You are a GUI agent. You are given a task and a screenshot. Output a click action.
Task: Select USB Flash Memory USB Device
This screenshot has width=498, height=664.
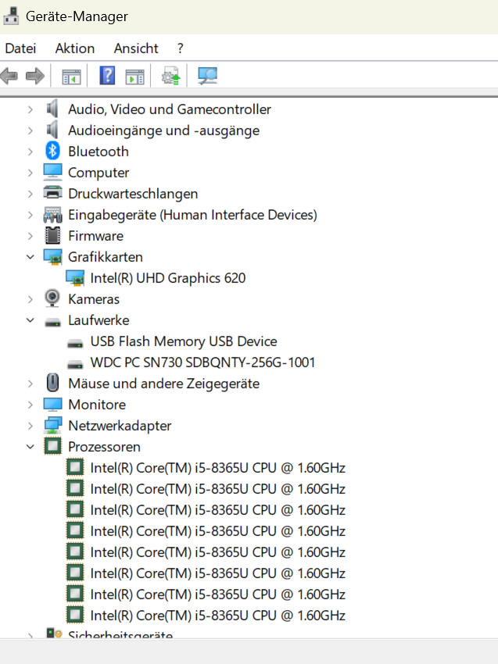184,341
